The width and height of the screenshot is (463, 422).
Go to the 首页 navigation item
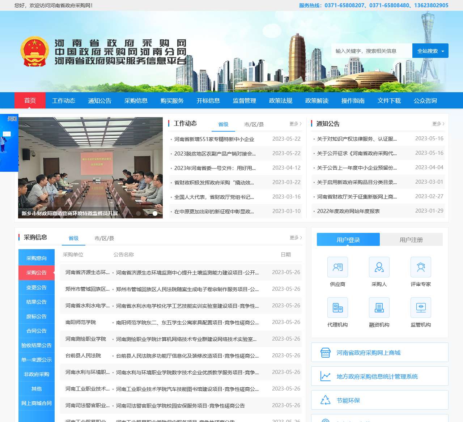(30, 101)
